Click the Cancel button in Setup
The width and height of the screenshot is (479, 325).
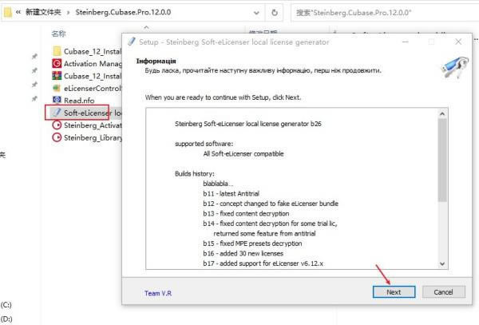coord(444,292)
